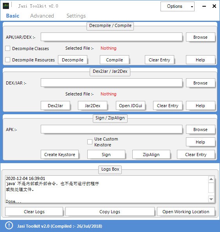Click the logs scrollbar up arrow

coord(211,179)
